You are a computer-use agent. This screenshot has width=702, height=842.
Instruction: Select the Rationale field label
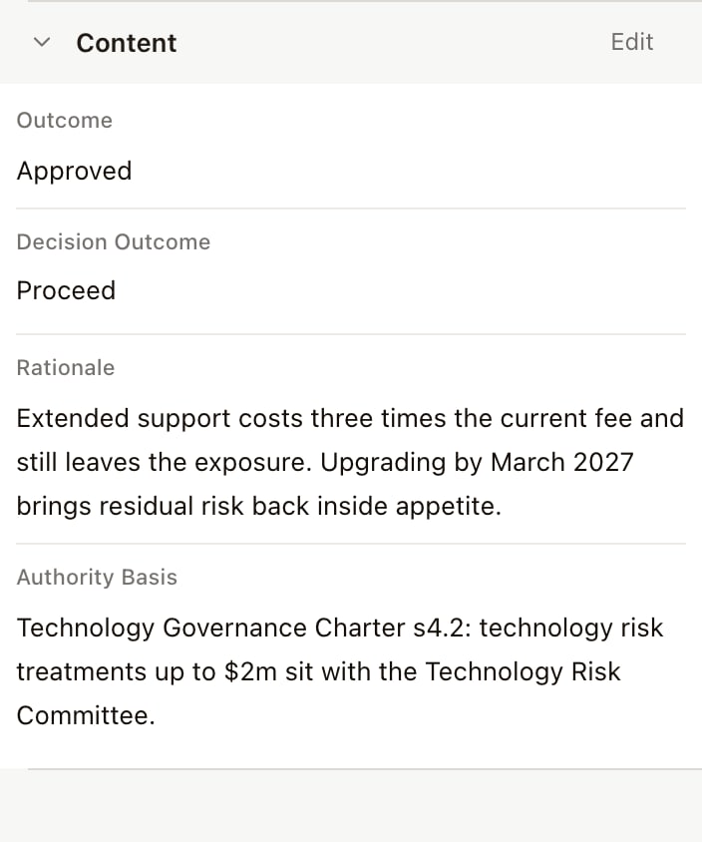(66, 368)
